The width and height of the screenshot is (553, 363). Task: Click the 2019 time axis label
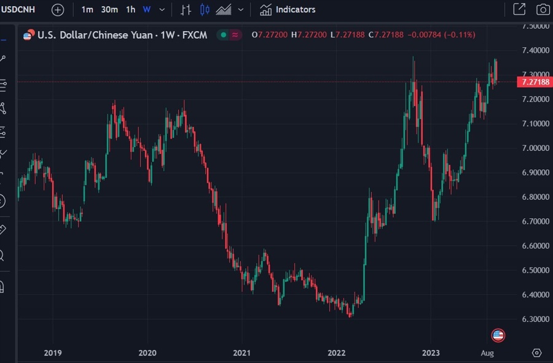(x=53, y=353)
